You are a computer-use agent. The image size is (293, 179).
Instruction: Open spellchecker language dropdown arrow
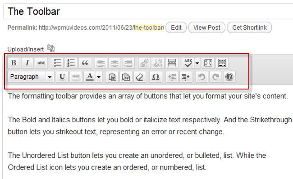[x=197, y=63]
